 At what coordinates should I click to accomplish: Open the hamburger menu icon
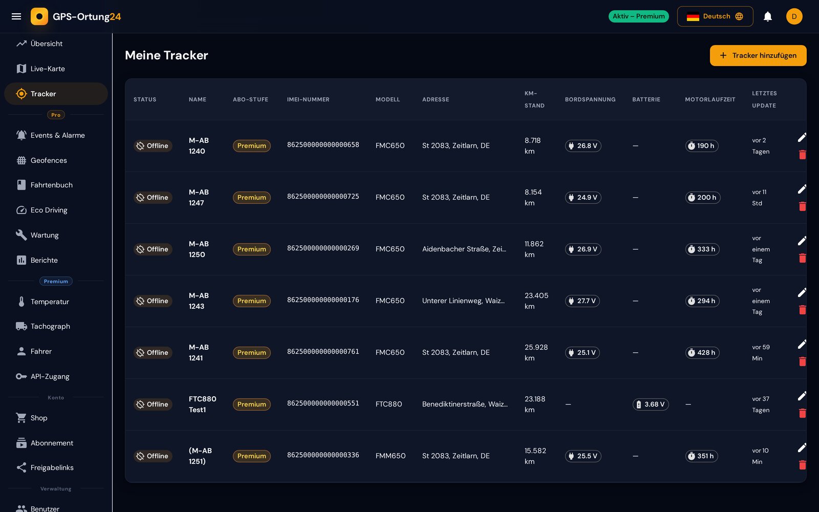pyautogui.click(x=16, y=16)
